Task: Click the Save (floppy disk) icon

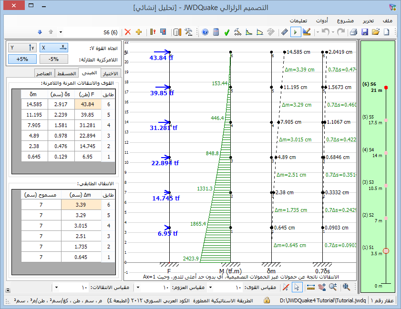Action: tap(365, 32)
